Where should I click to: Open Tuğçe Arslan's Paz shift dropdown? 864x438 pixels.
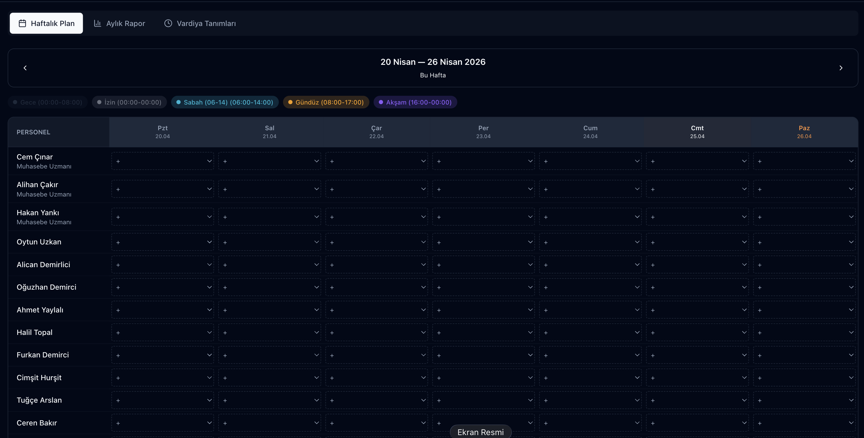(x=804, y=400)
